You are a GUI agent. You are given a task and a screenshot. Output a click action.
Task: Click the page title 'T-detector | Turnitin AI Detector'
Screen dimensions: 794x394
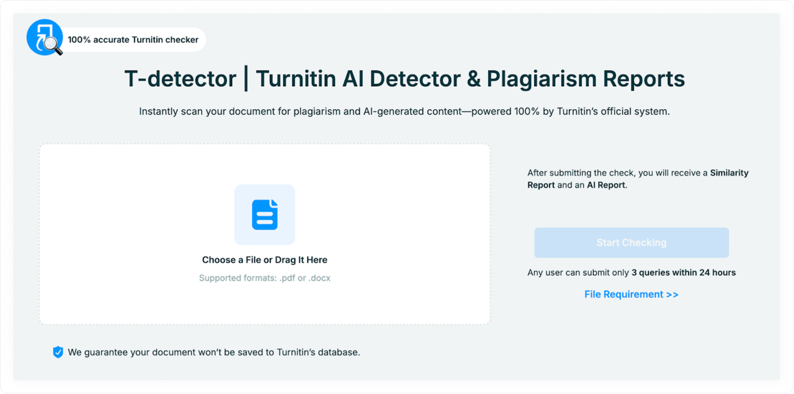[x=404, y=78]
